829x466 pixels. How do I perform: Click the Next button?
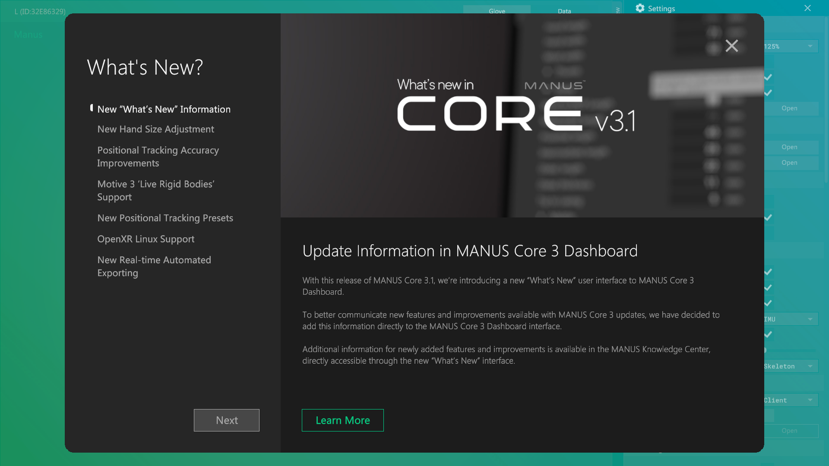coord(226,420)
